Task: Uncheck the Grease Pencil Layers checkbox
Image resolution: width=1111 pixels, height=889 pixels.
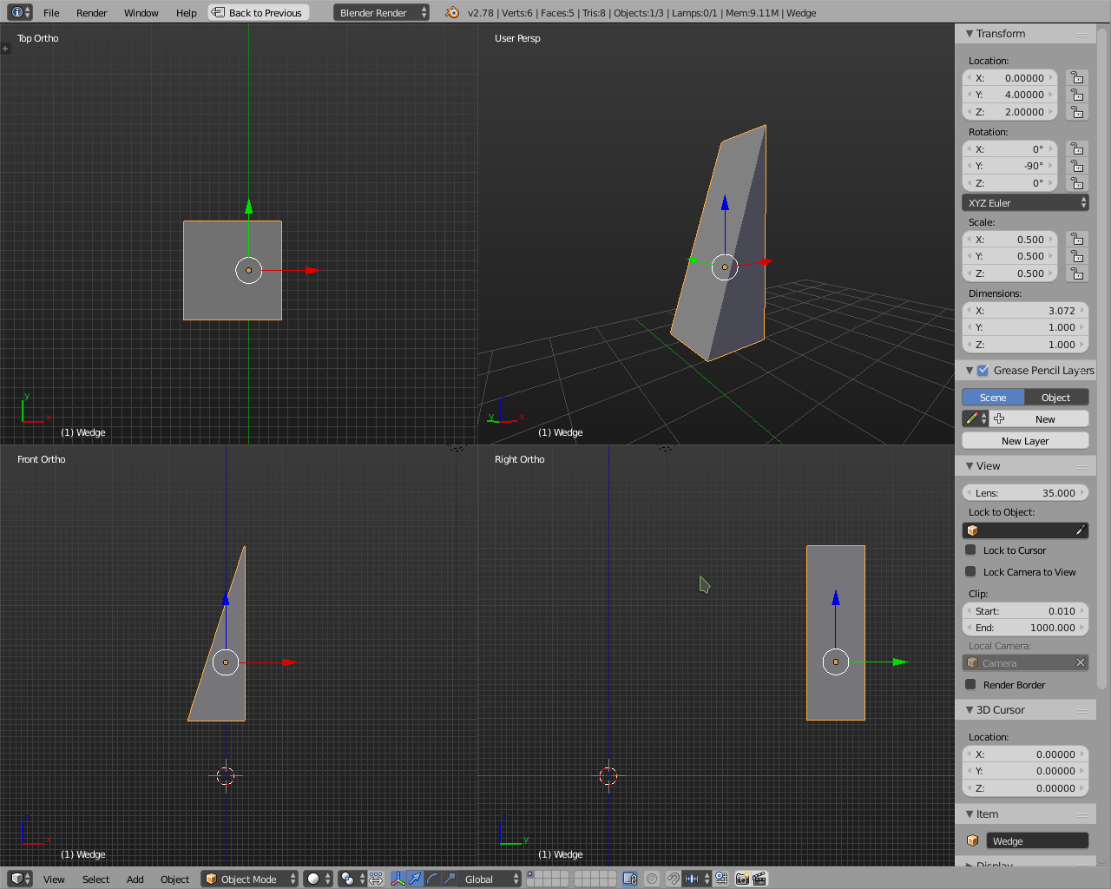Action: (983, 371)
